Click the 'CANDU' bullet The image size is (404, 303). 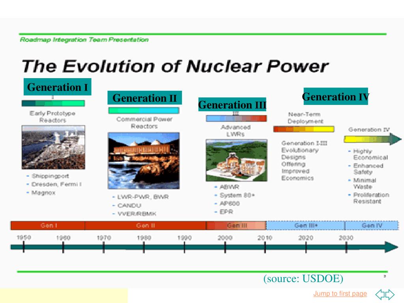pos(127,205)
